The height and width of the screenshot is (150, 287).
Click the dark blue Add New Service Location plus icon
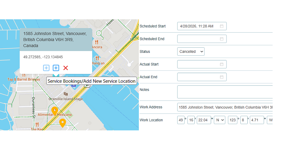click(x=56, y=68)
